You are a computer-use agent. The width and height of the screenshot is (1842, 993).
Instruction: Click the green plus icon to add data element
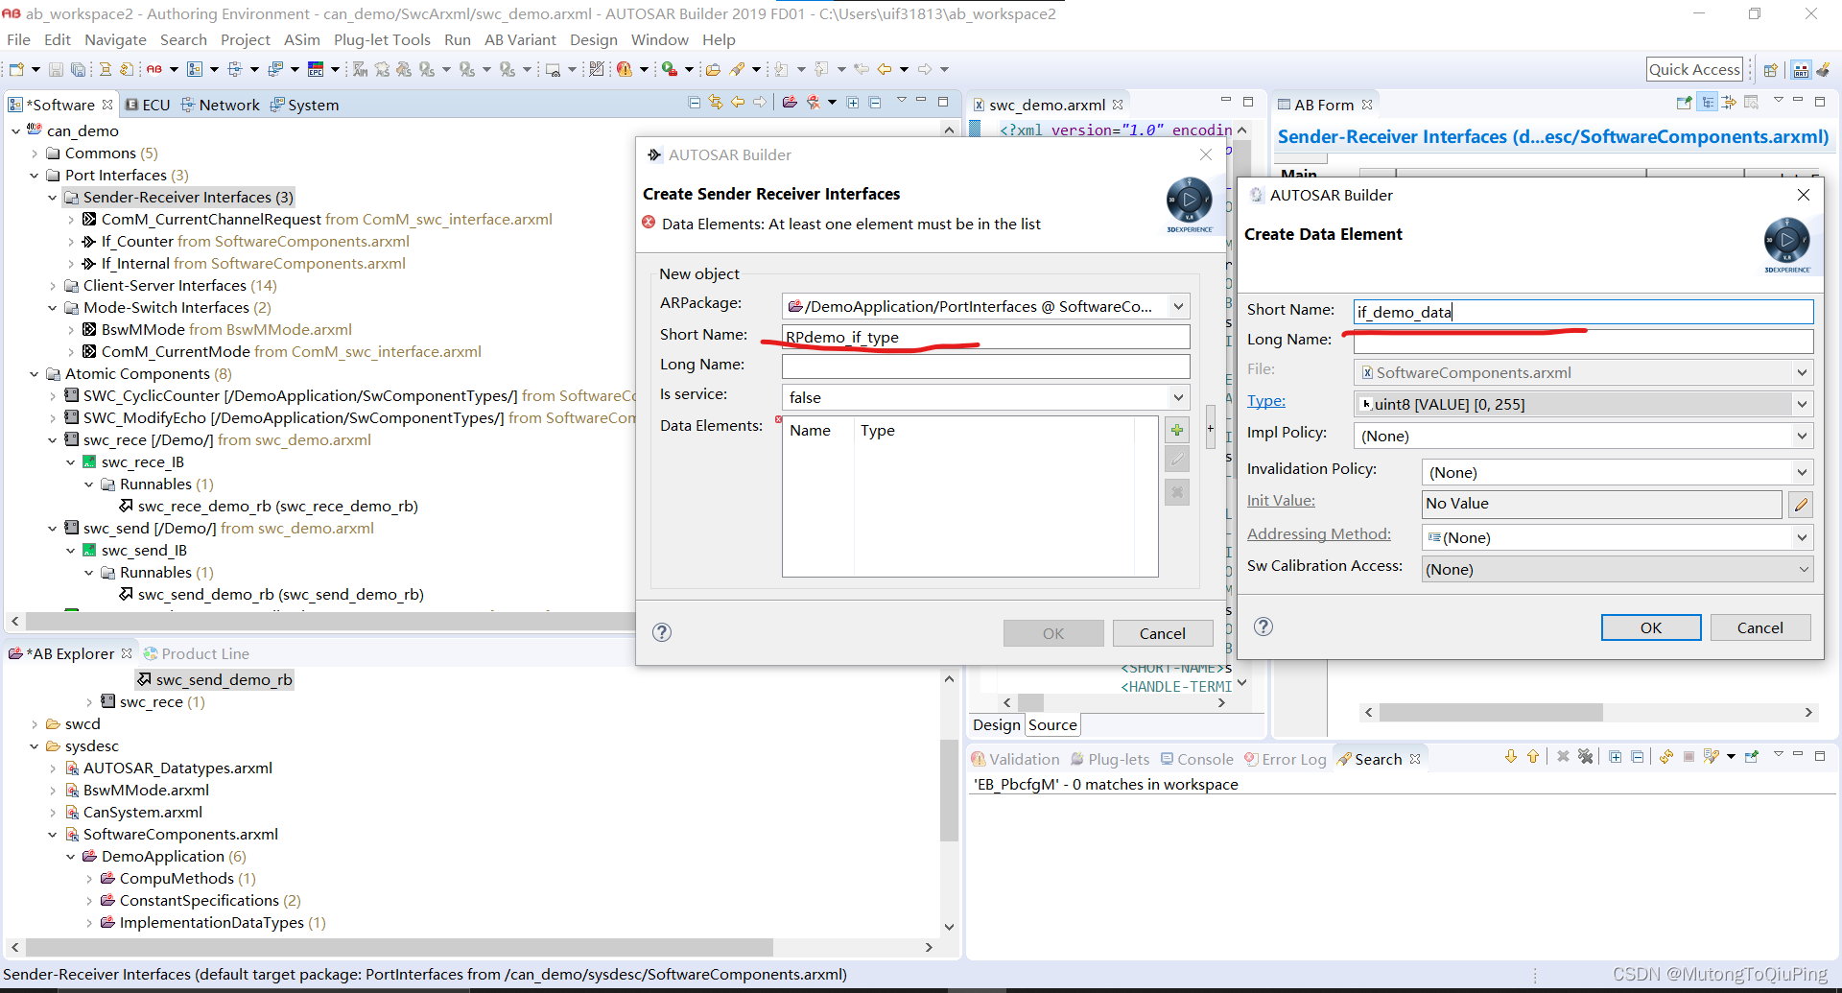(1177, 429)
